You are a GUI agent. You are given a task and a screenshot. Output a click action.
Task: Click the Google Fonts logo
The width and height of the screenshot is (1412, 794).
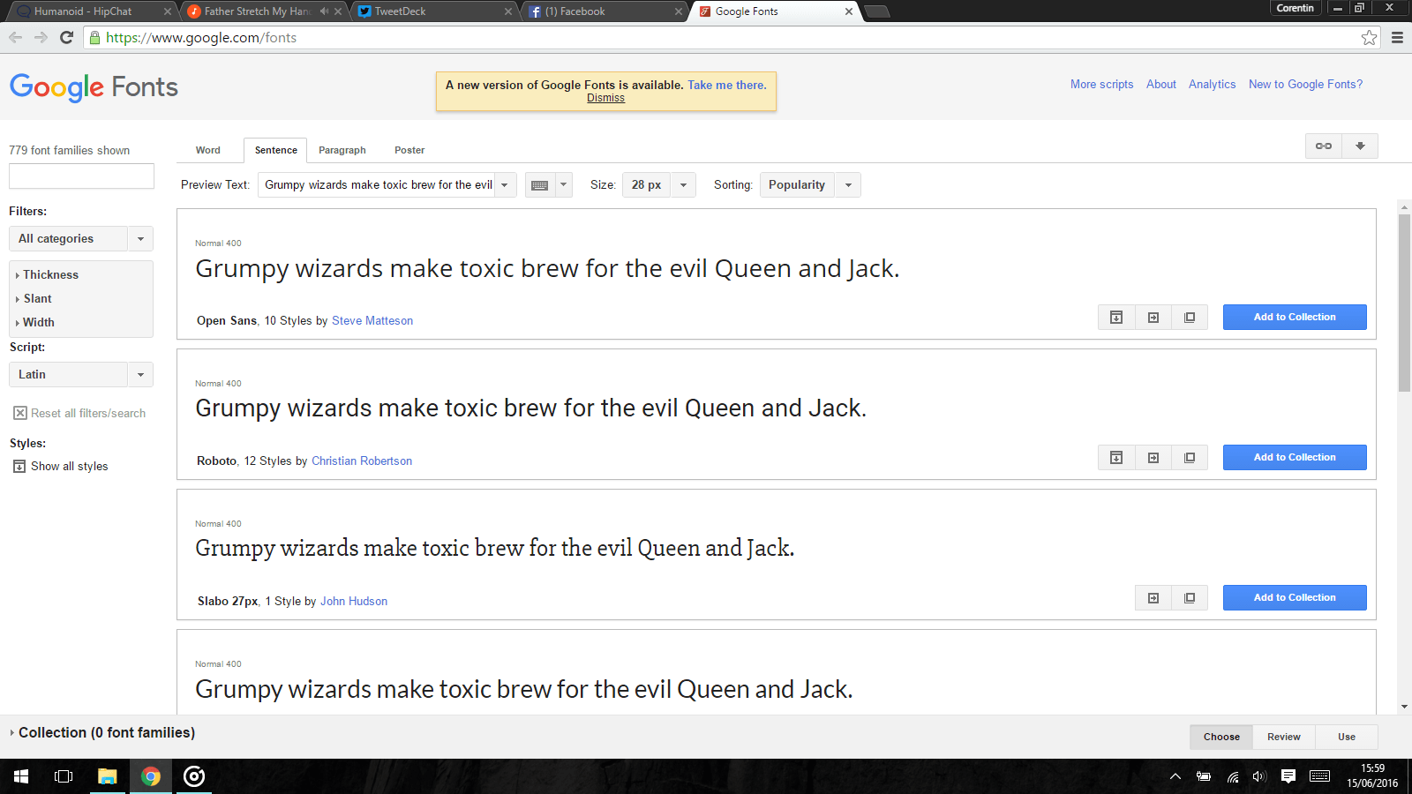[x=94, y=86]
